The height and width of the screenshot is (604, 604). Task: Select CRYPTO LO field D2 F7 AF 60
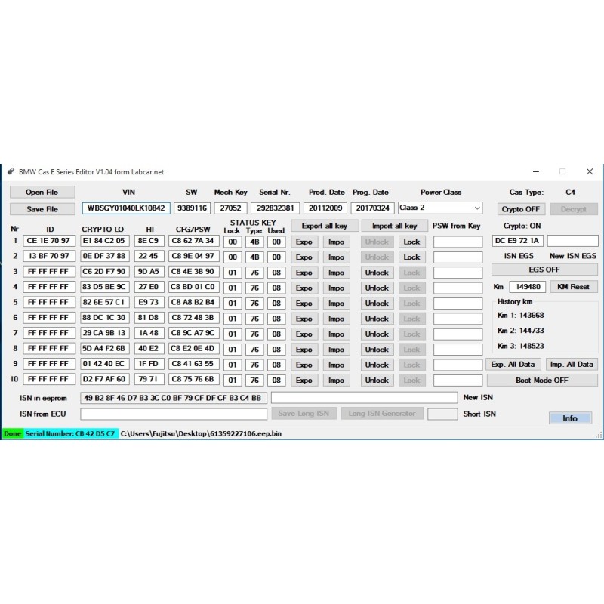[x=105, y=379]
